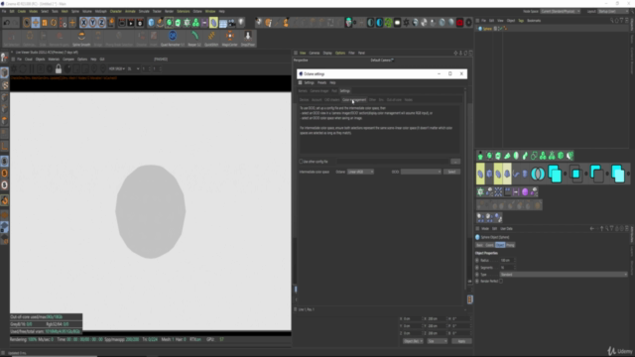Open the Render menu
This screenshot has width=635, height=357.
click(x=169, y=11)
